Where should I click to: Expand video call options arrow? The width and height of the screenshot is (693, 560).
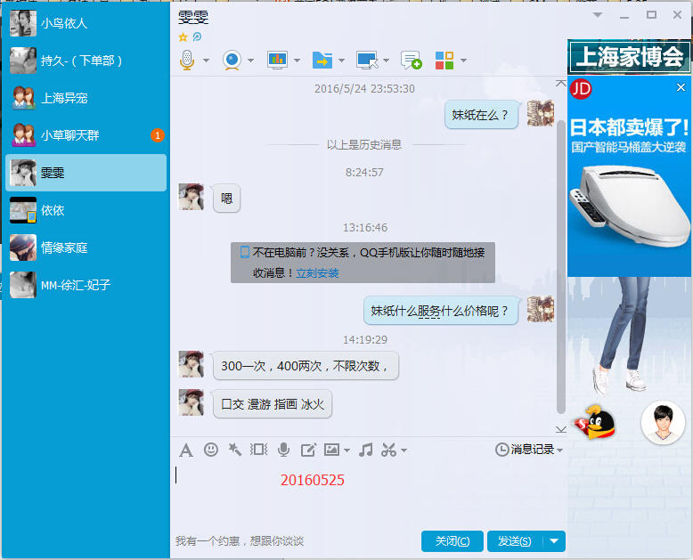(251, 61)
